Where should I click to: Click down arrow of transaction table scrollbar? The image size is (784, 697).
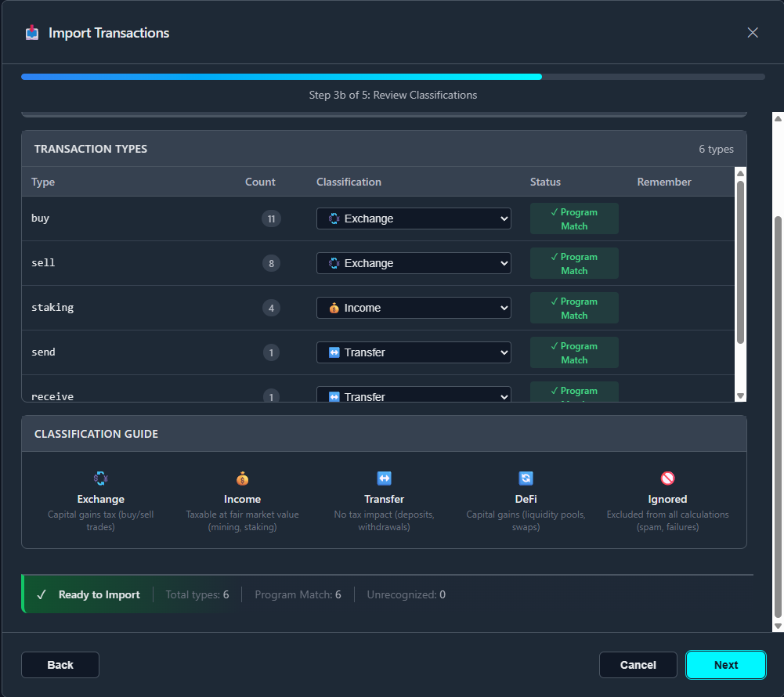pos(740,396)
